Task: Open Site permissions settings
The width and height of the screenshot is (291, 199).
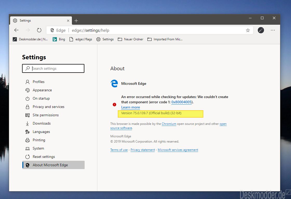Action: point(53,115)
